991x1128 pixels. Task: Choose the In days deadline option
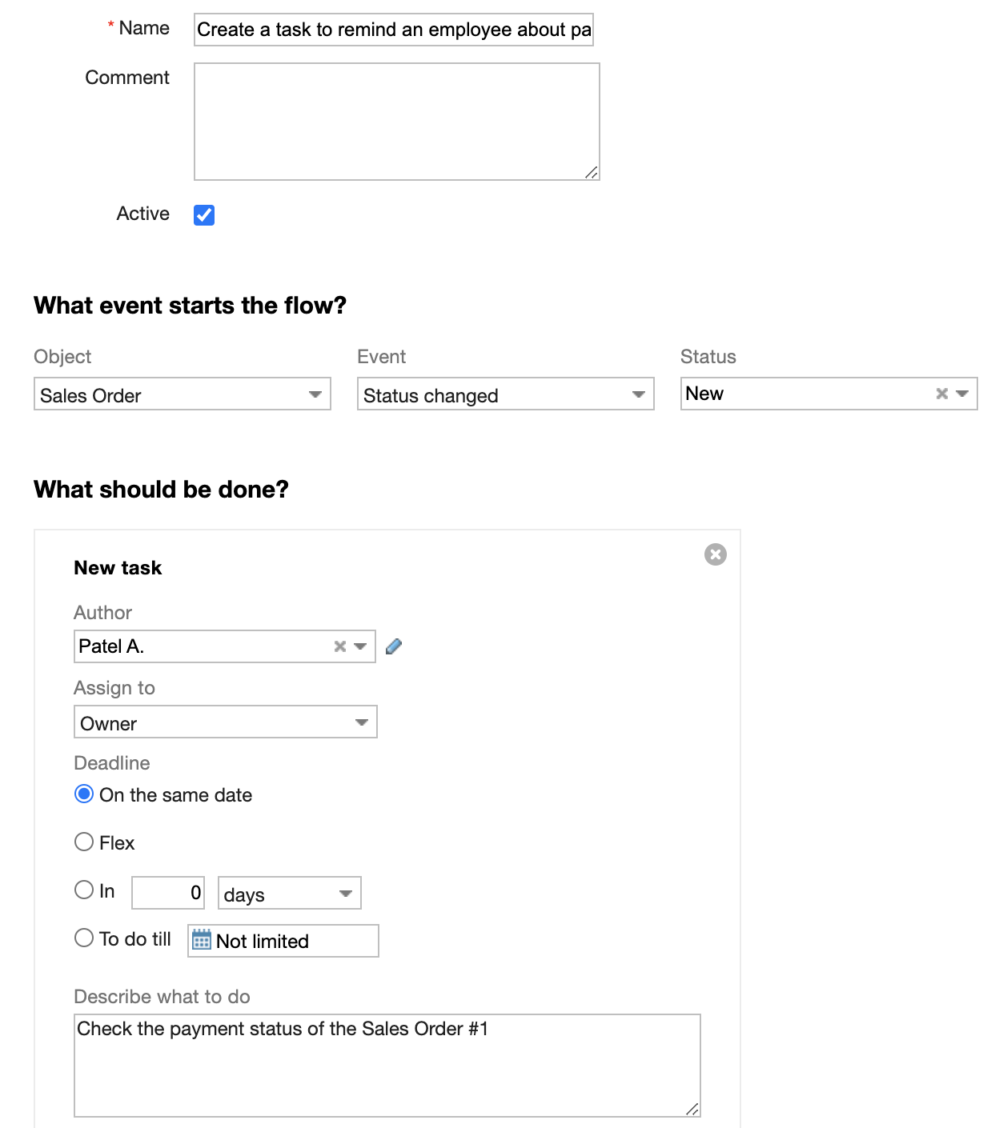tap(84, 890)
